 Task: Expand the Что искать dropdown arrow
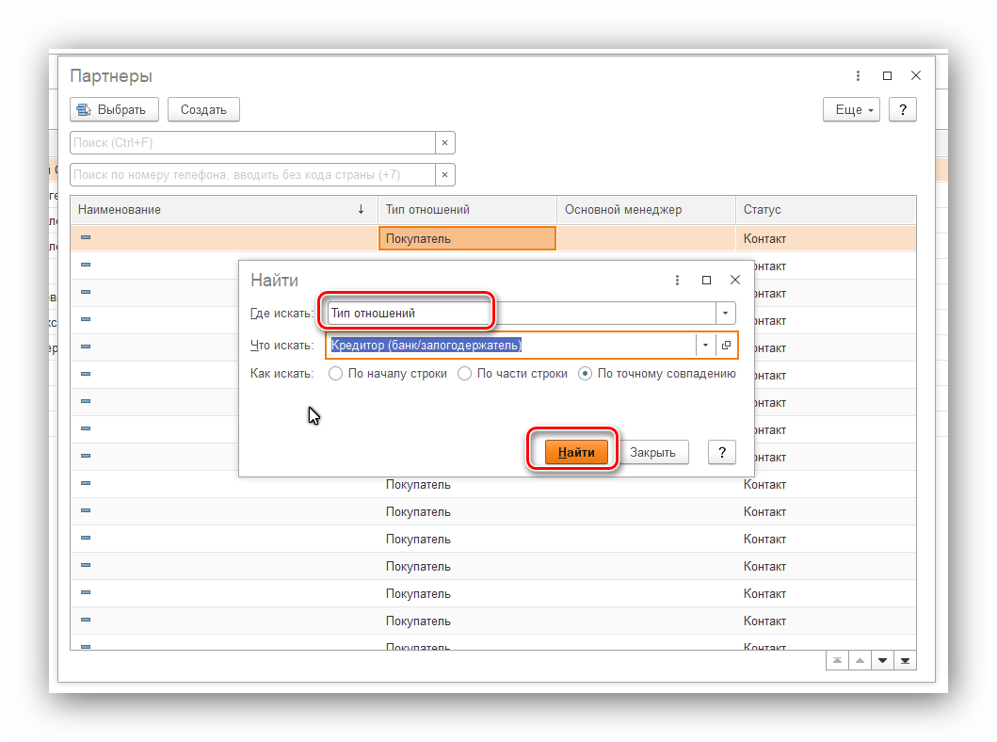tap(706, 346)
